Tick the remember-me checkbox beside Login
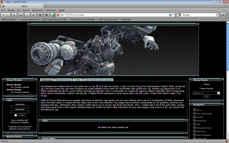The image size is (229, 143). [16, 115]
